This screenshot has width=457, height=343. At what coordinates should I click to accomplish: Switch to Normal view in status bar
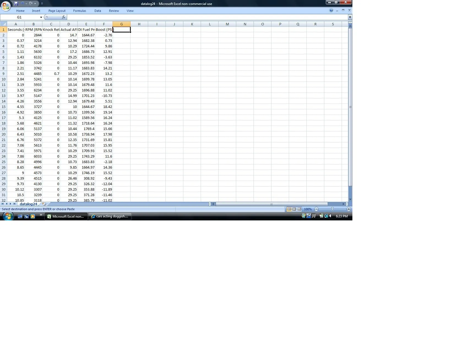point(289,209)
